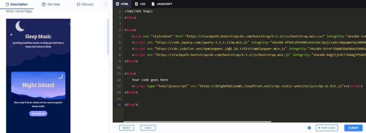
Task: Submit the code with SUBMIT button
Action: pos(353,128)
